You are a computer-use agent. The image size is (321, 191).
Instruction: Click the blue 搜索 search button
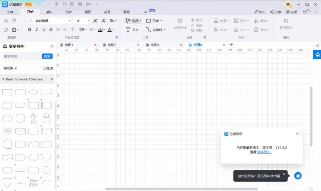coord(47,56)
